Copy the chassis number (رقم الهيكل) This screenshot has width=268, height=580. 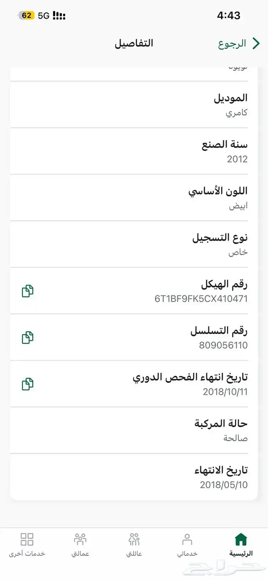[28, 291]
